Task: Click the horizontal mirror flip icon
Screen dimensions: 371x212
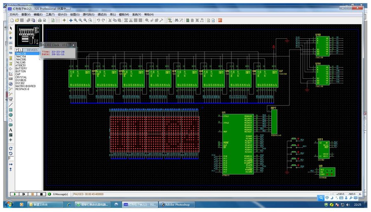Action: coord(11,164)
